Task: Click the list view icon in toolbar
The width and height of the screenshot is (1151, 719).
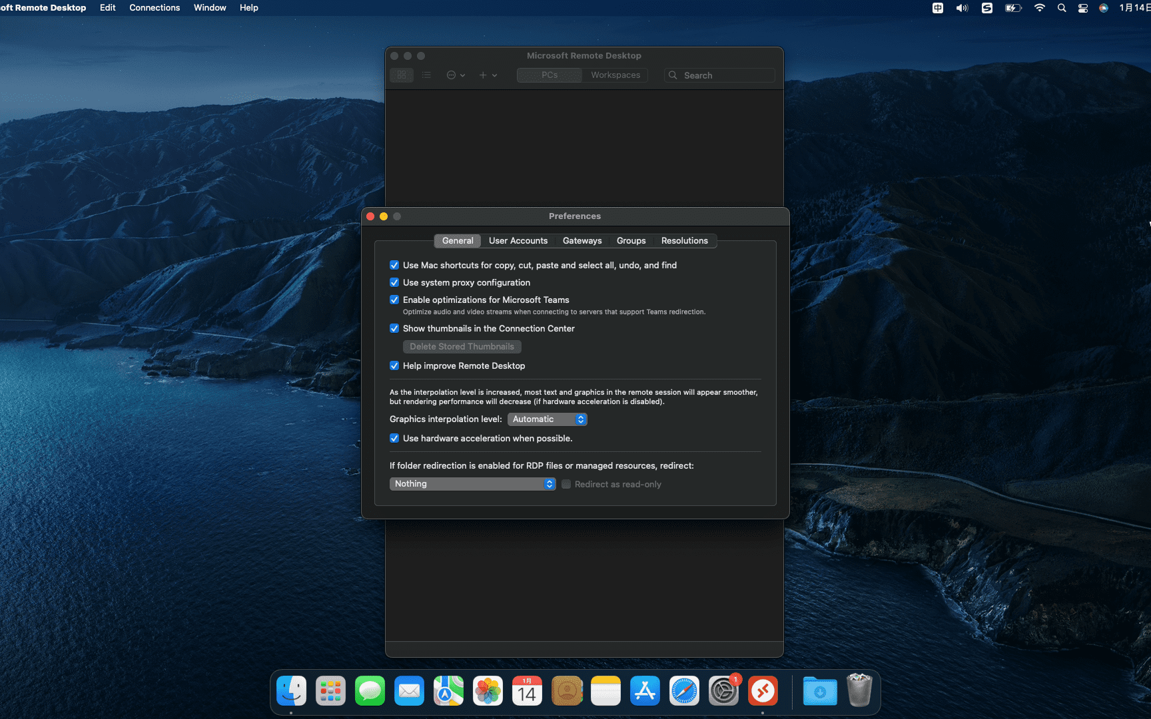Action: (x=426, y=75)
